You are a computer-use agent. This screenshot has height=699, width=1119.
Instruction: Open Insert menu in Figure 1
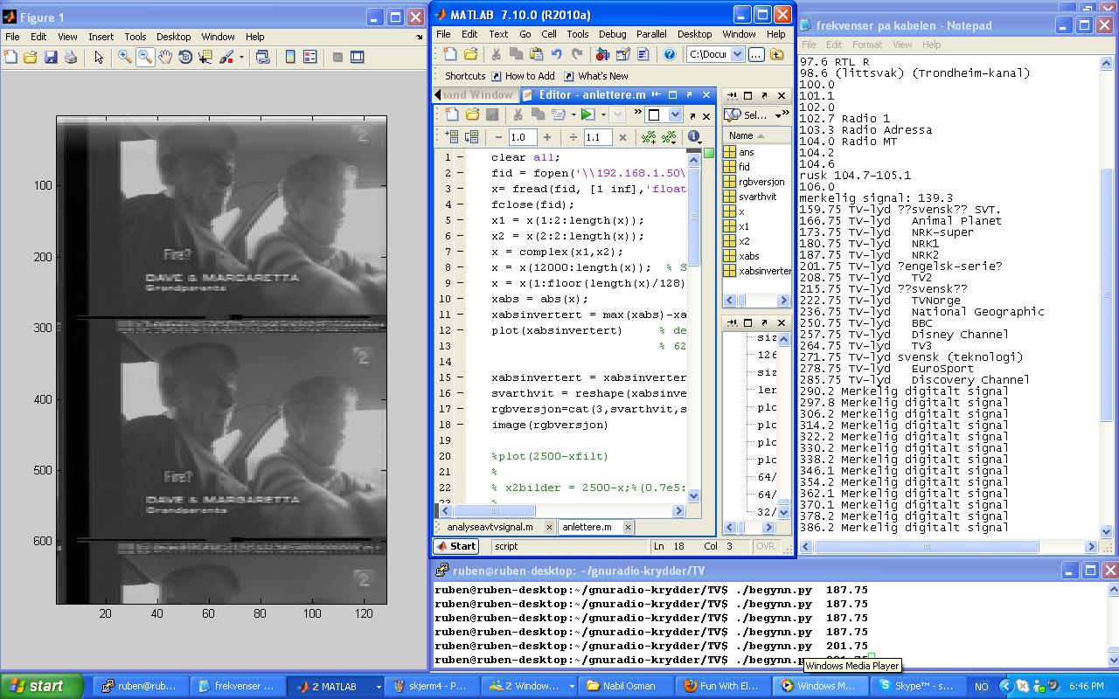pos(101,37)
